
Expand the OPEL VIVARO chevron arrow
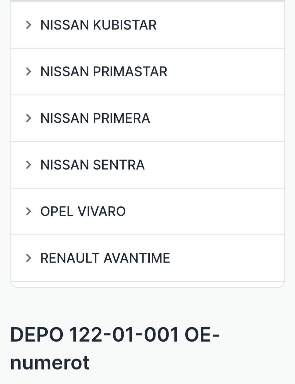[29, 211]
